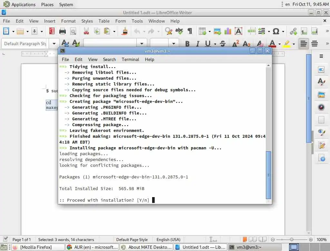Screen dimensions: 330x251
Task: Open the Places menu in top panel
Action: tap(47, 5)
